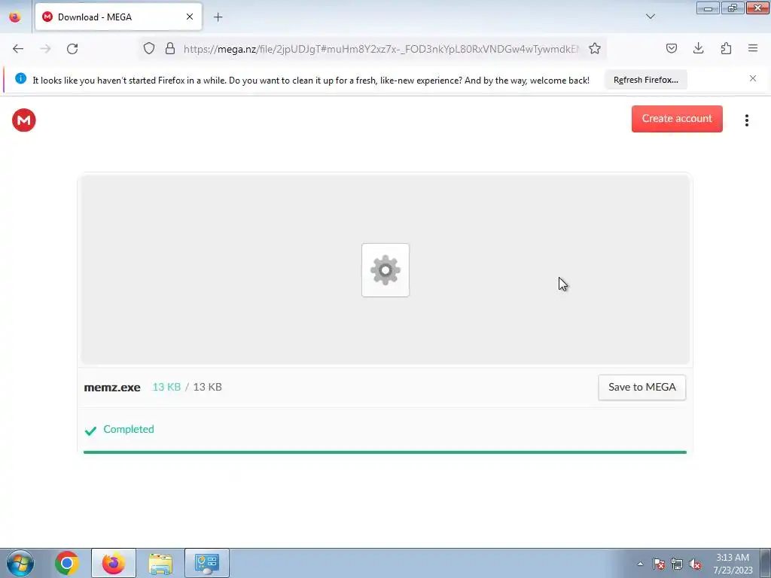The height and width of the screenshot is (578, 771).
Task: Open the Windows Start menu
Action: (20, 563)
